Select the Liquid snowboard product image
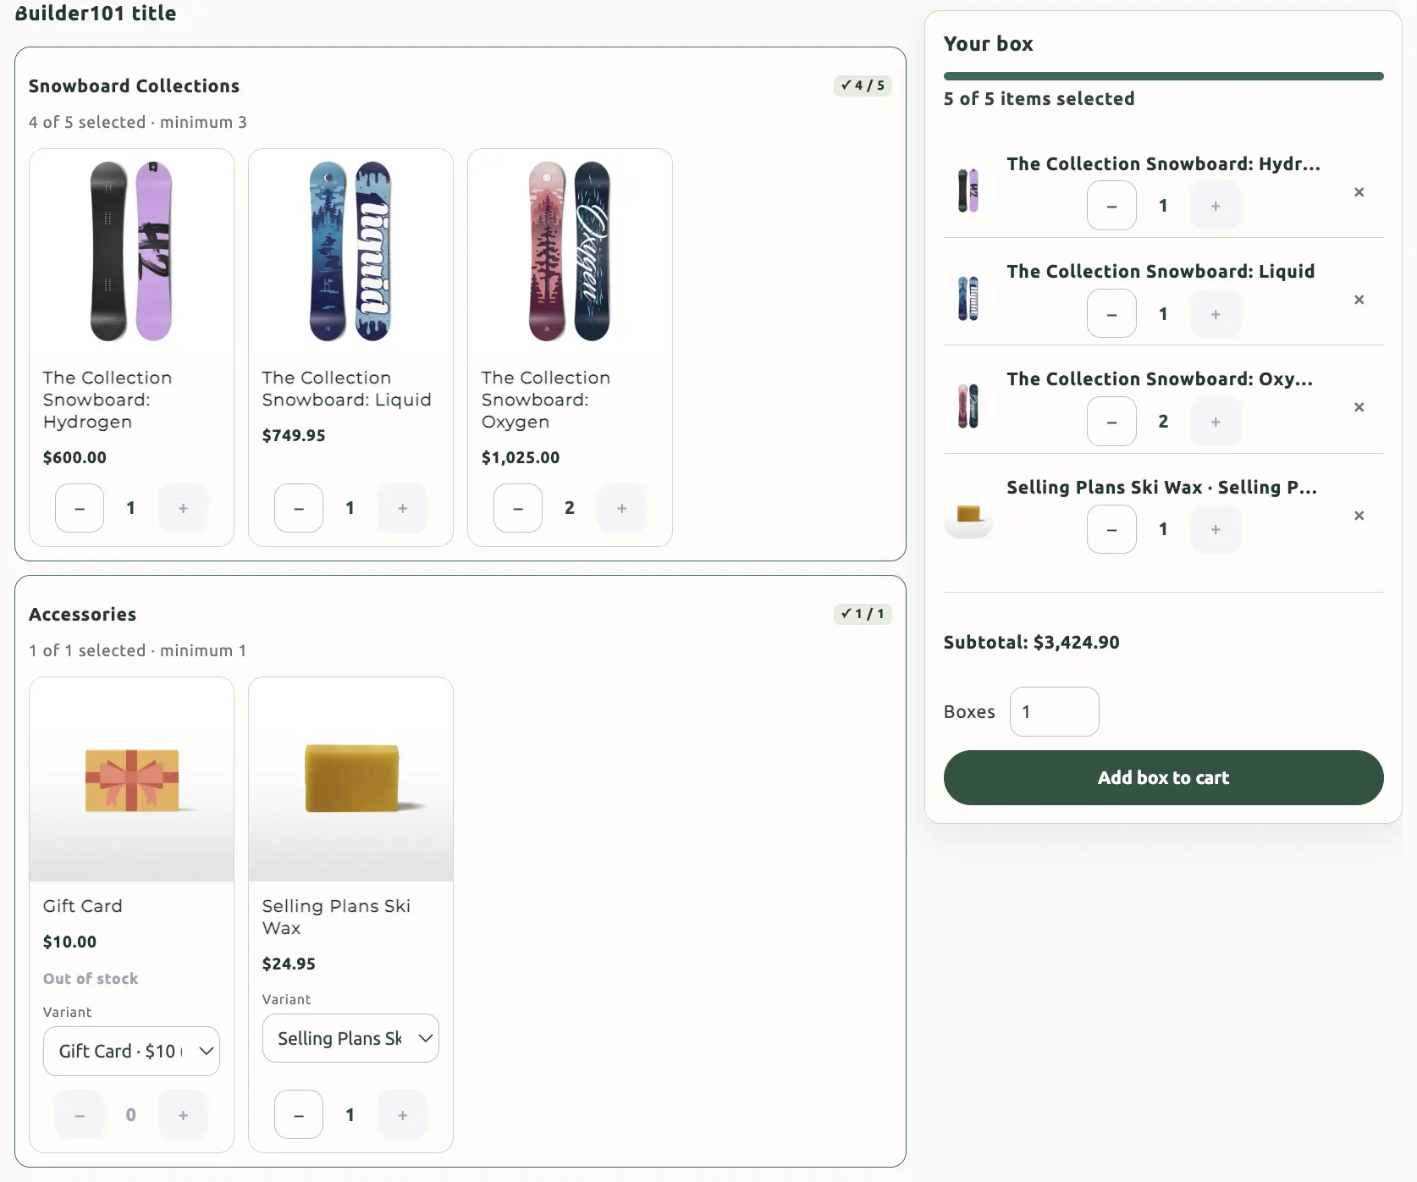Screen dimensions: 1417x1182 (350, 251)
